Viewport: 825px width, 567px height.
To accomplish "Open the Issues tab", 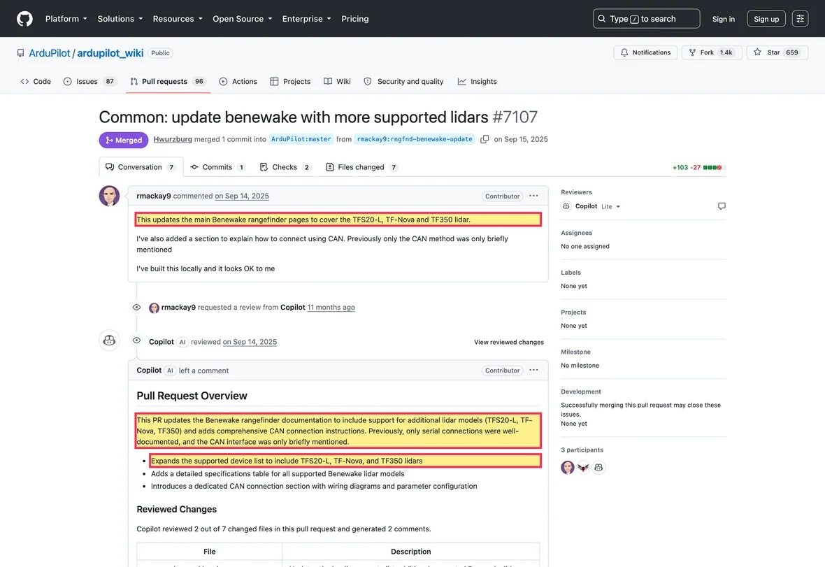I will tap(89, 82).
